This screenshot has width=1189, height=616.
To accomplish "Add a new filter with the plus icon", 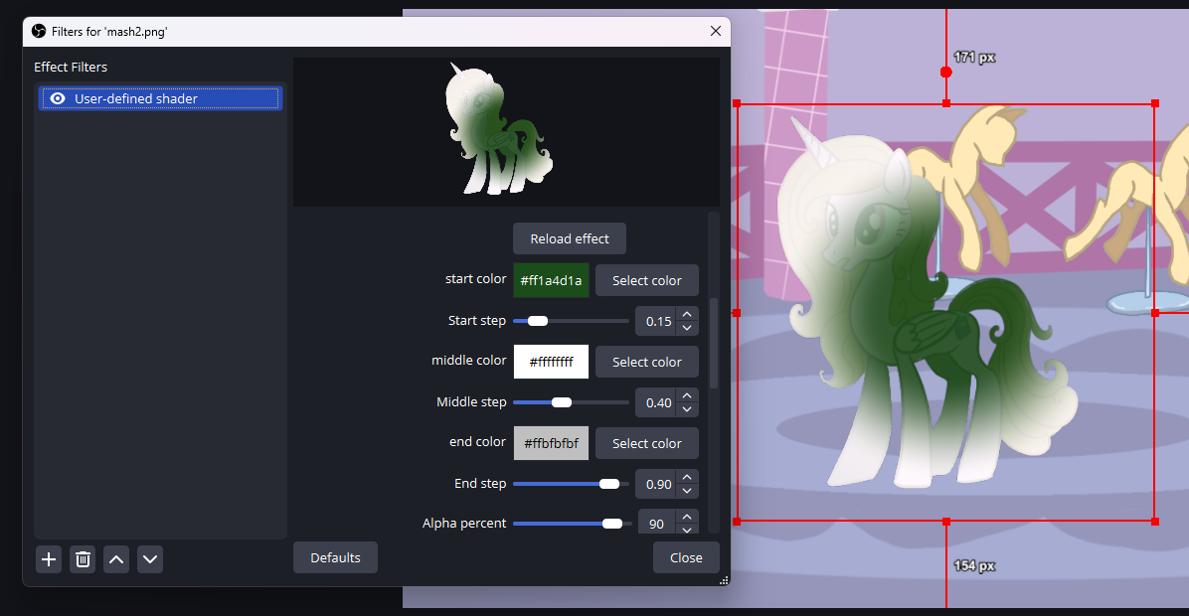I will click(48, 558).
